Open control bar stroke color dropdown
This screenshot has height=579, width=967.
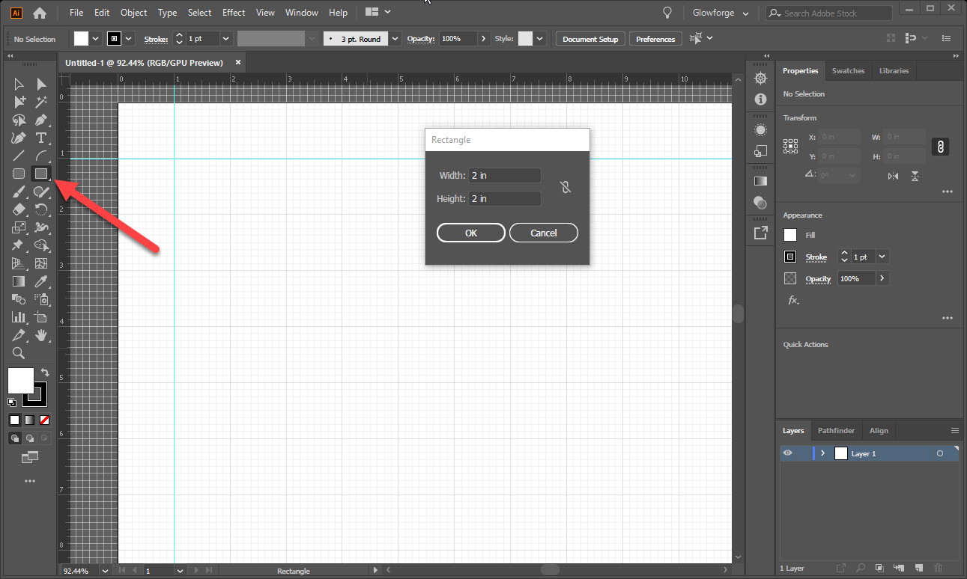click(x=129, y=39)
